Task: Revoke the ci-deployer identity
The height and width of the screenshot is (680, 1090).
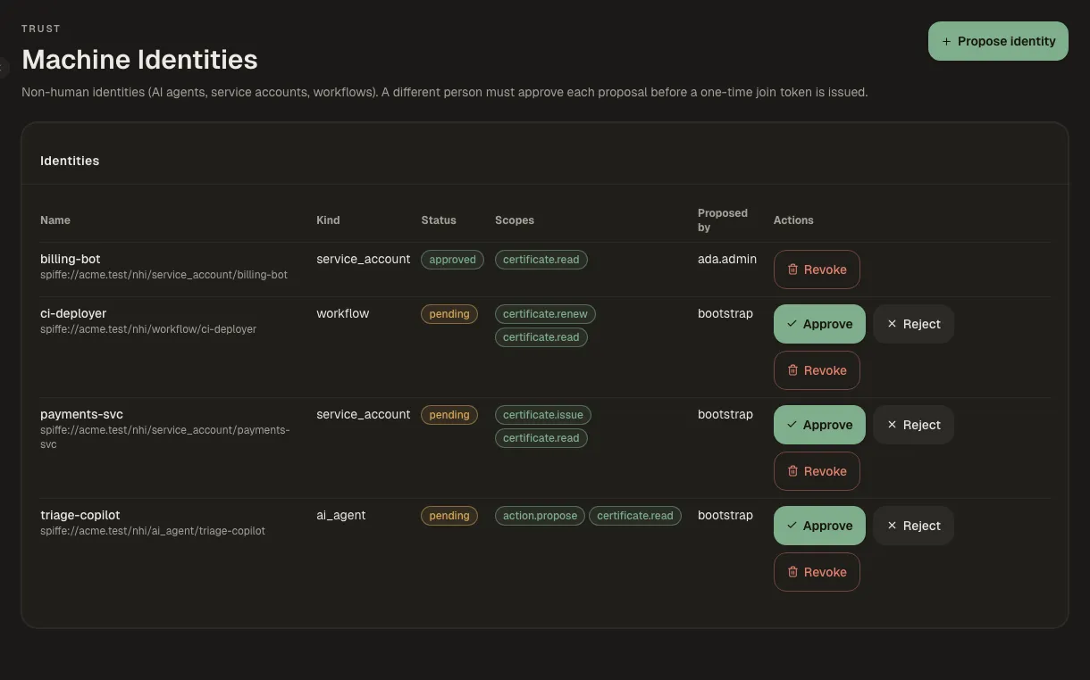Action: [x=817, y=370]
